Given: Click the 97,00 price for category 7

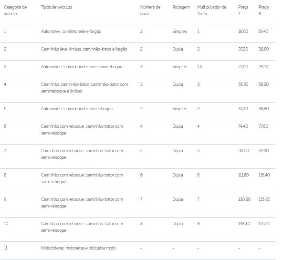Looking at the screenshot, I should click(x=263, y=151).
